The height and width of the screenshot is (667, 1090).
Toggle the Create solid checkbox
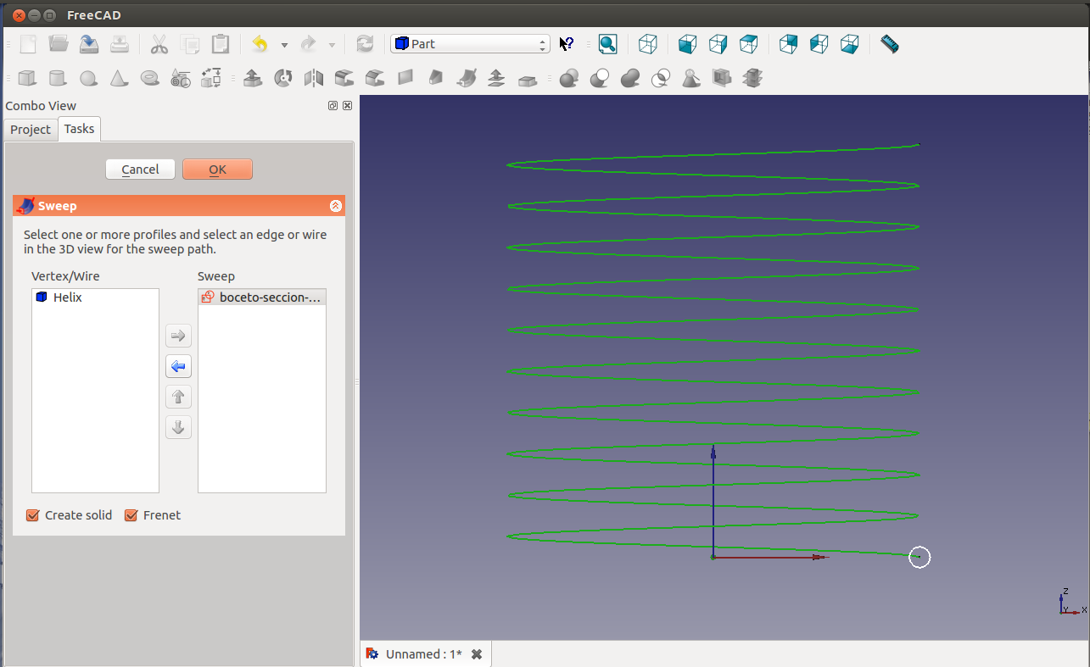click(33, 515)
